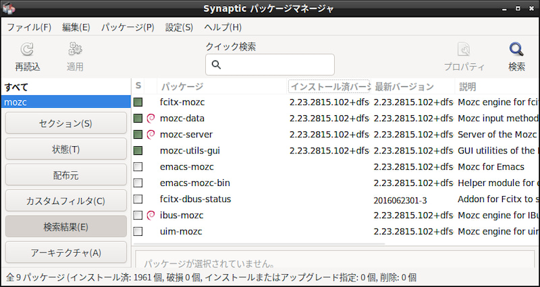The height and width of the screenshot is (287, 540).
Task: Open the 設定(S) menu
Action: coord(179,28)
